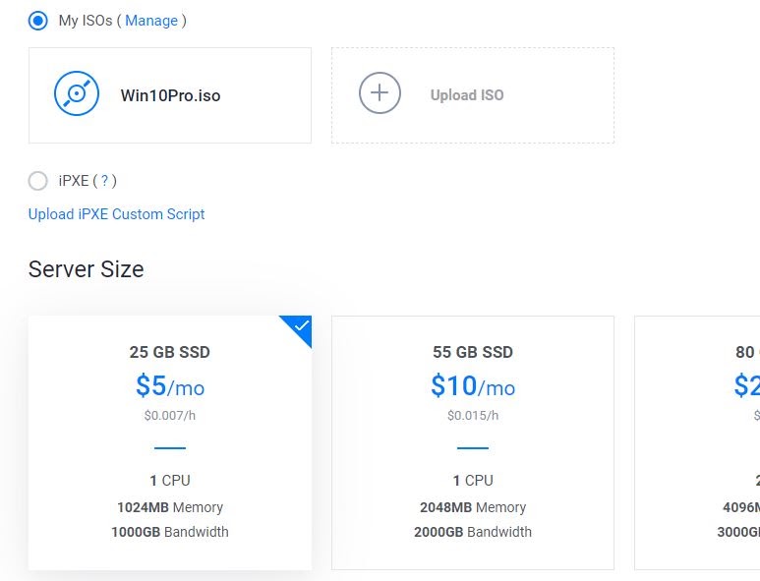The width and height of the screenshot is (760, 581).
Task: Click the 2048MB Memory text
Action: click(473, 507)
